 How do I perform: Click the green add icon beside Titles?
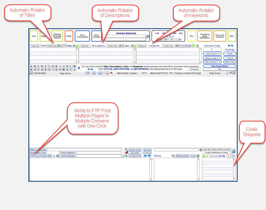77,46
